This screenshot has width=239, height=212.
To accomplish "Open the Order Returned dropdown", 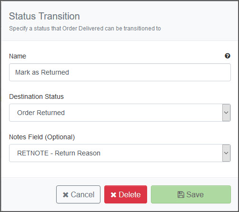I will [120, 113].
